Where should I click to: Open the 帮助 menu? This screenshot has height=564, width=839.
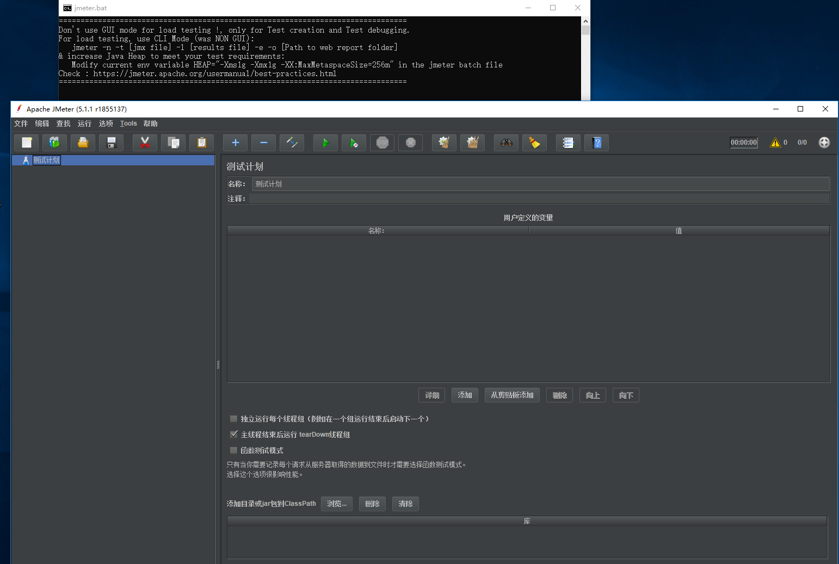pos(150,123)
